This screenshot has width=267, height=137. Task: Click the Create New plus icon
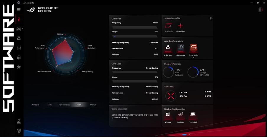pos(180,26)
